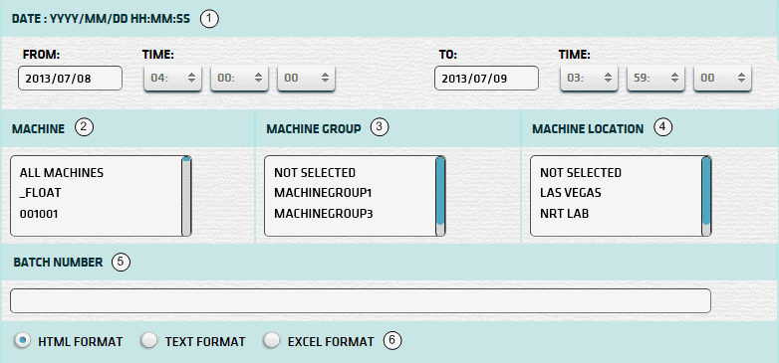Open the FROM minute spinner showing 00:

pyautogui.click(x=239, y=79)
